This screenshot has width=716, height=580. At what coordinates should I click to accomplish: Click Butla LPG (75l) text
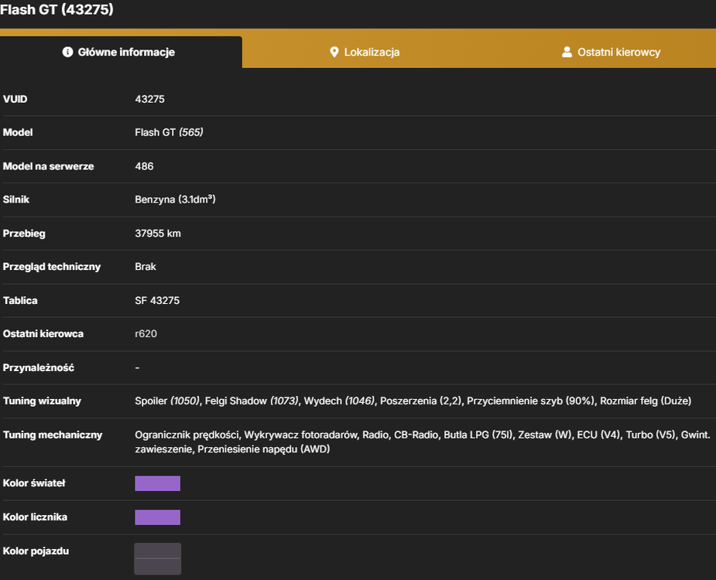click(x=478, y=435)
